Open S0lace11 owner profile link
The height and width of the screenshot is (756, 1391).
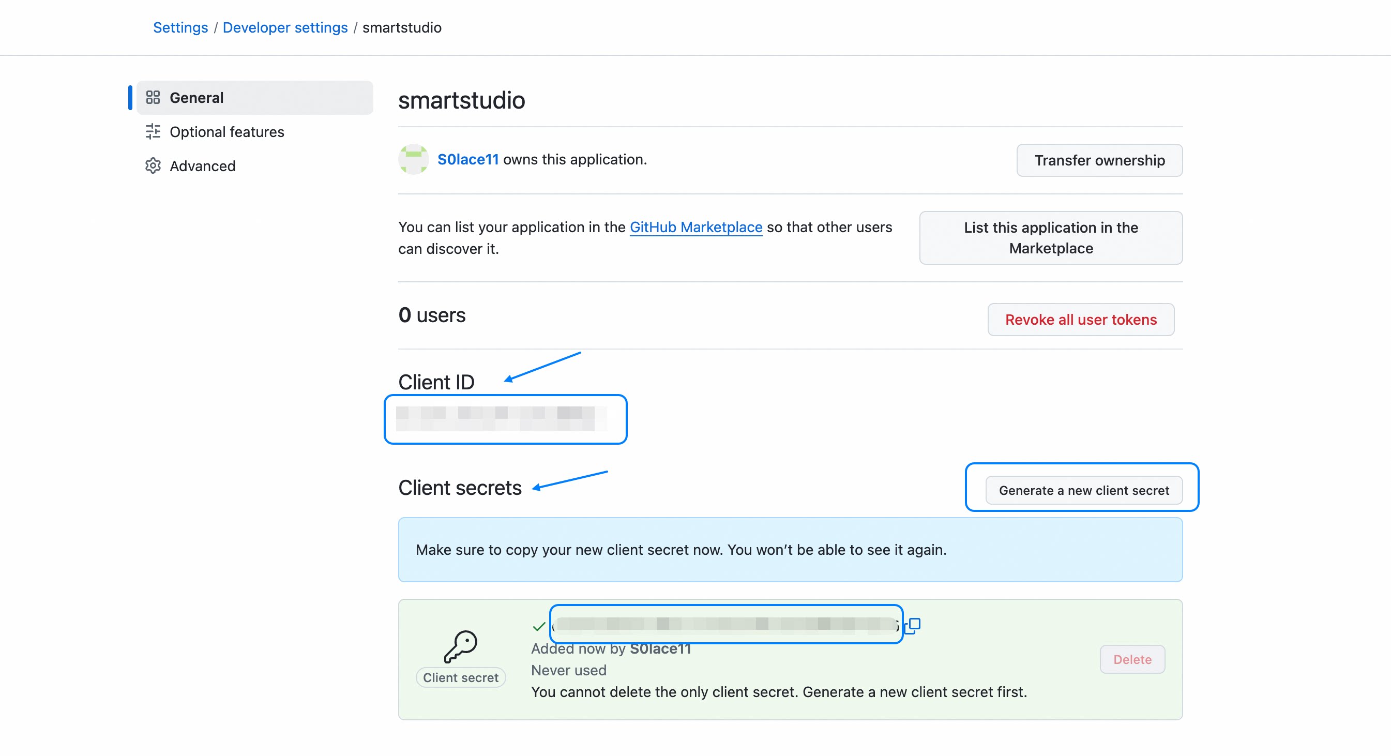pyautogui.click(x=468, y=159)
